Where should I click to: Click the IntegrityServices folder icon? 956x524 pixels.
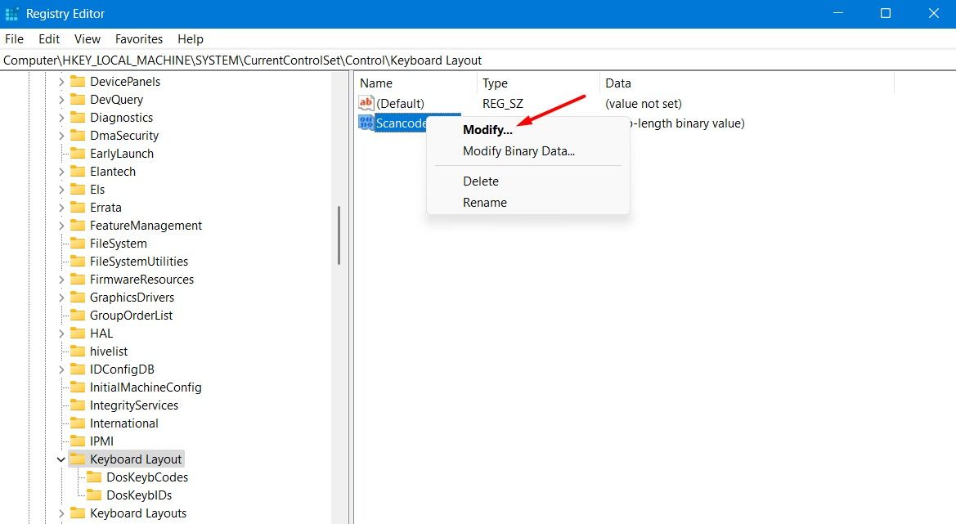point(78,405)
